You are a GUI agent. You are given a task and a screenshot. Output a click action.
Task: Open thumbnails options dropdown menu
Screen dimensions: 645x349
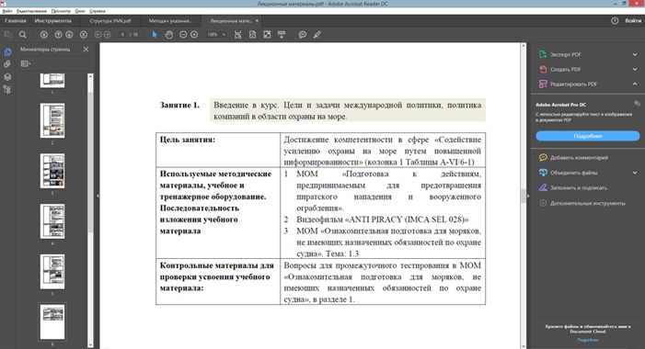pos(26,63)
